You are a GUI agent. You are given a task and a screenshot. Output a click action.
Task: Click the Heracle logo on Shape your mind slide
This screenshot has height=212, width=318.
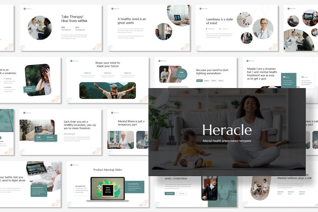(75, 61)
